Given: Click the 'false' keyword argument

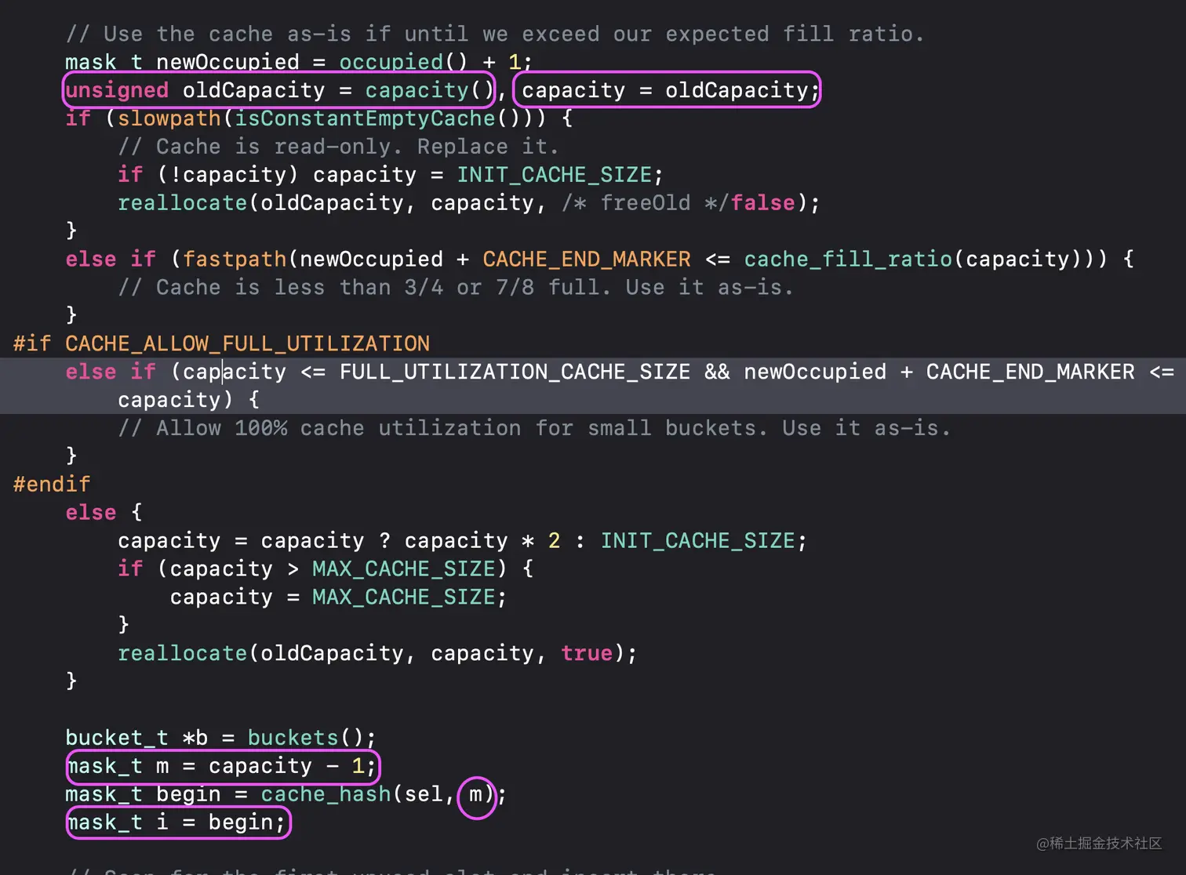Looking at the screenshot, I should tap(763, 203).
